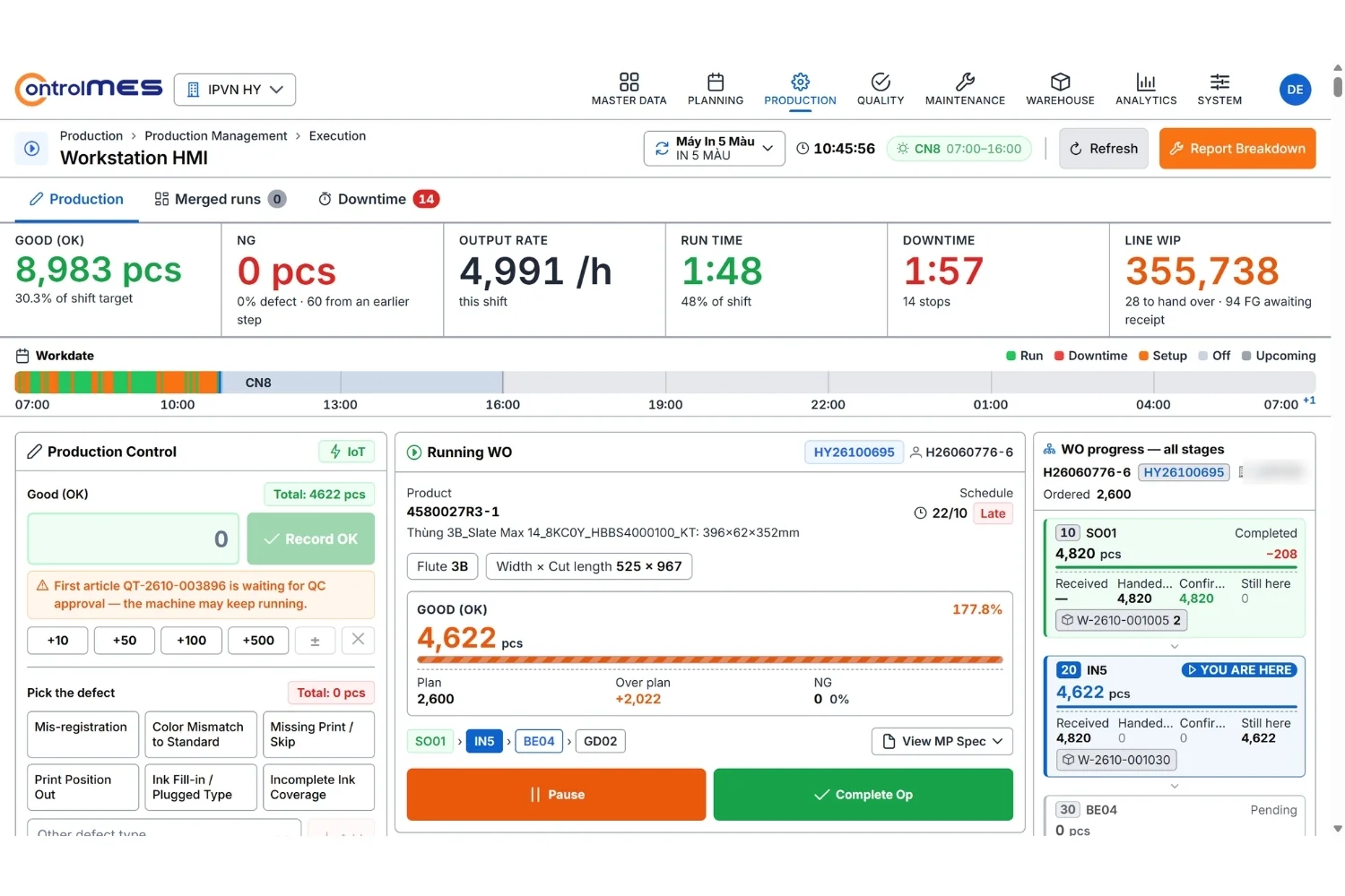Click the Good (OK) quantity input field
1345x896 pixels.
tap(134, 538)
